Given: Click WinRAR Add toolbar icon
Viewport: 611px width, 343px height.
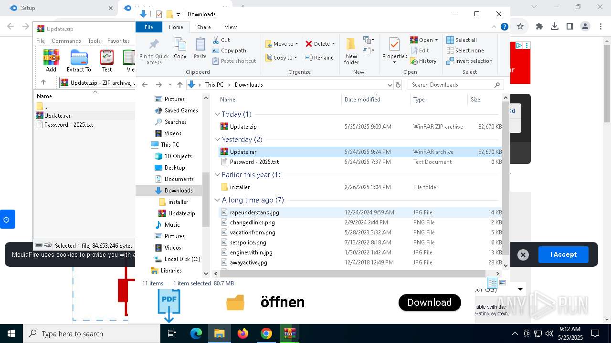Looking at the screenshot, I should point(51,61).
